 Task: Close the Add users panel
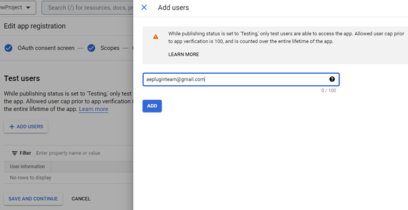pyautogui.click(x=144, y=8)
